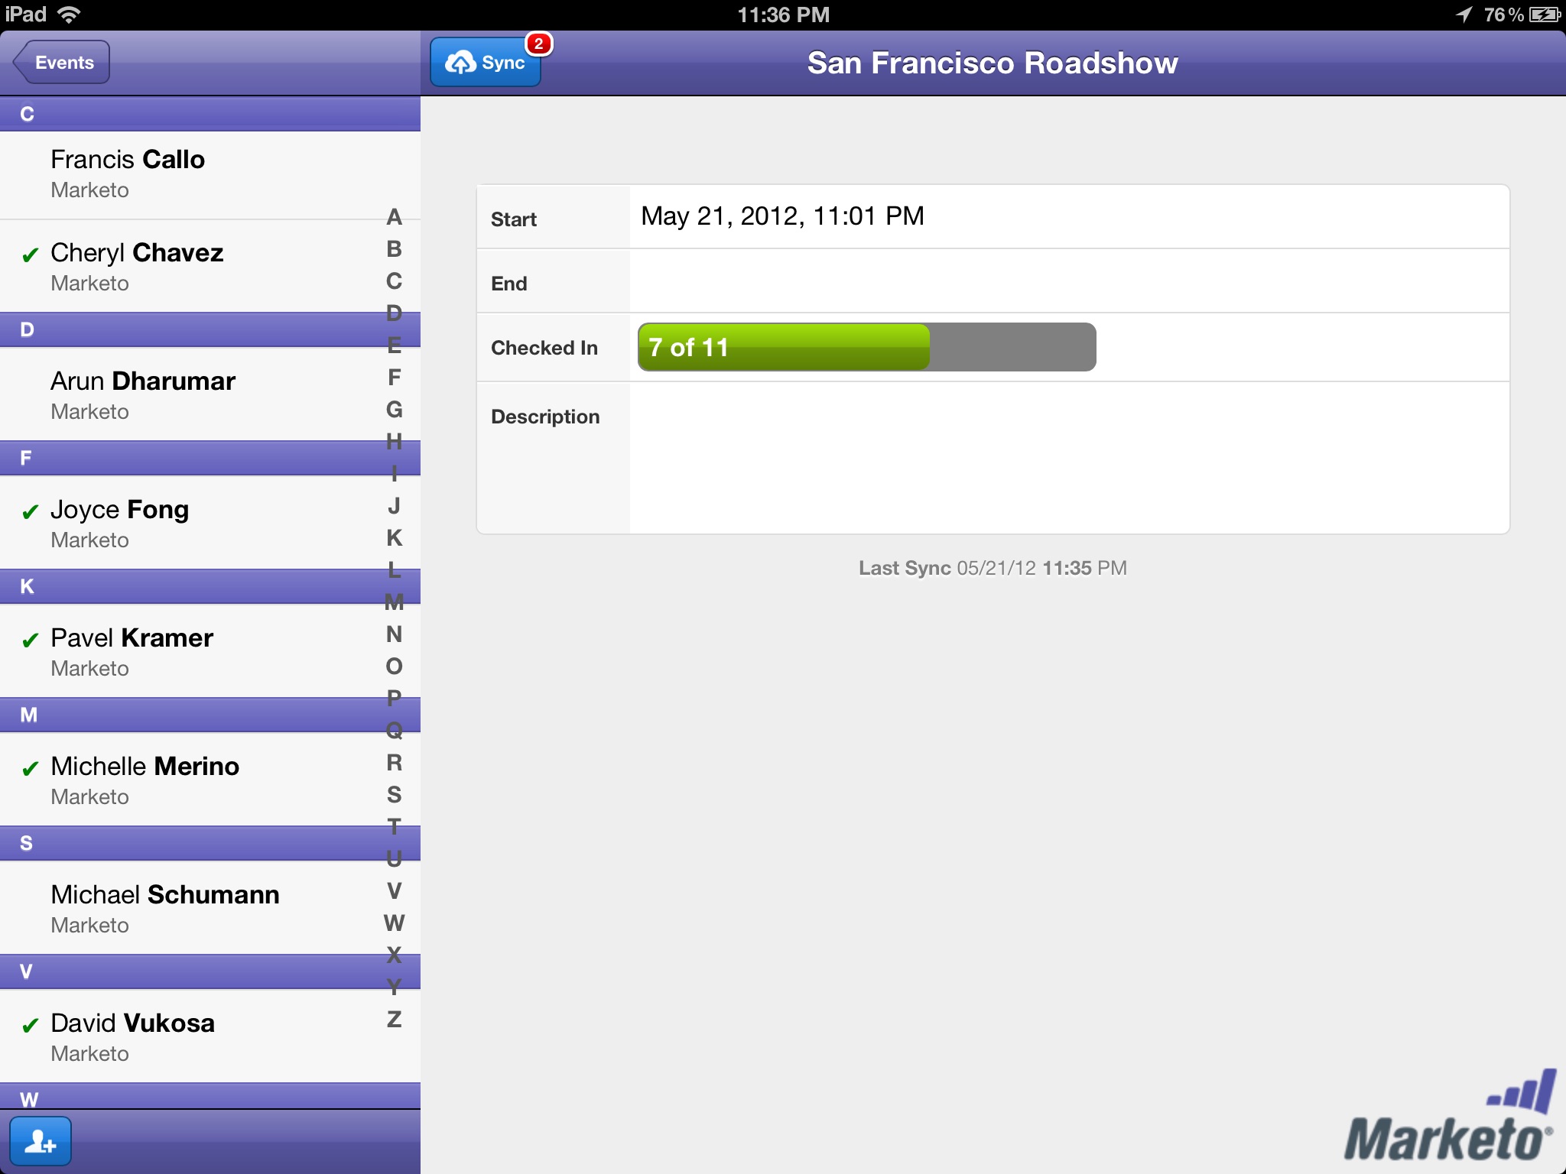Scroll alphabetical index to letter D
The width and height of the screenshot is (1566, 1174).
(x=397, y=312)
